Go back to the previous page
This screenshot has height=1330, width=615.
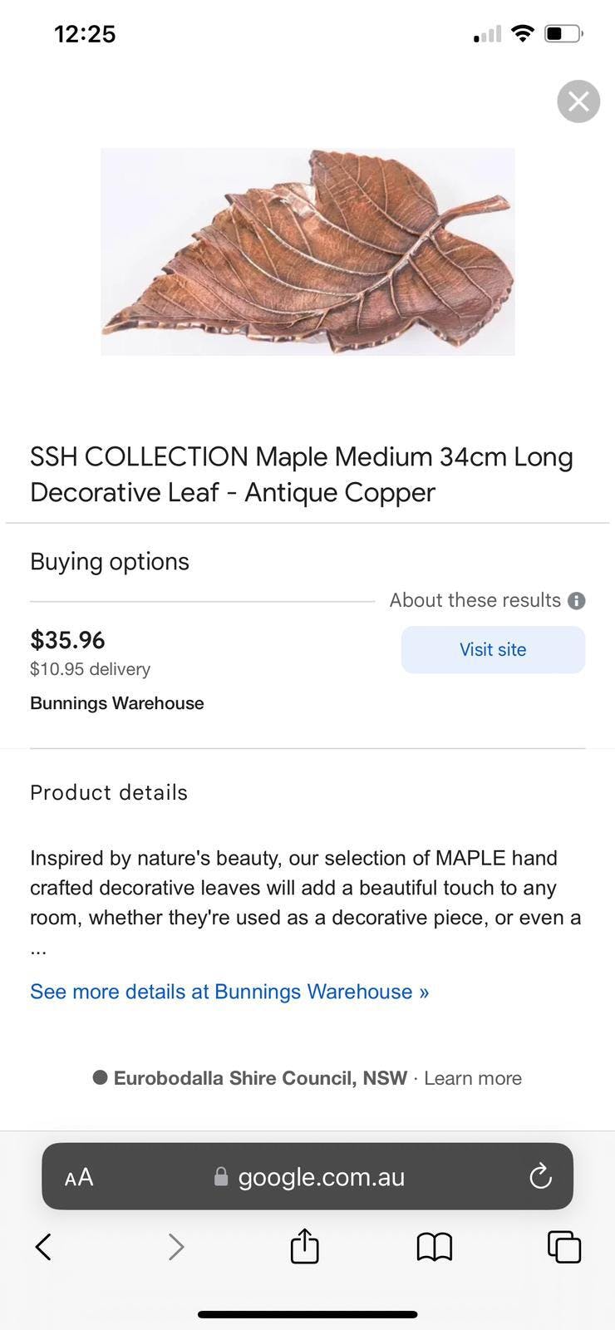[x=44, y=1246]
